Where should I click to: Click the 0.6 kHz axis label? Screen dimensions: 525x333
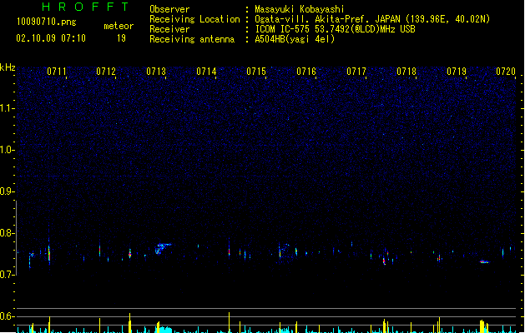(x=7, y=316)
